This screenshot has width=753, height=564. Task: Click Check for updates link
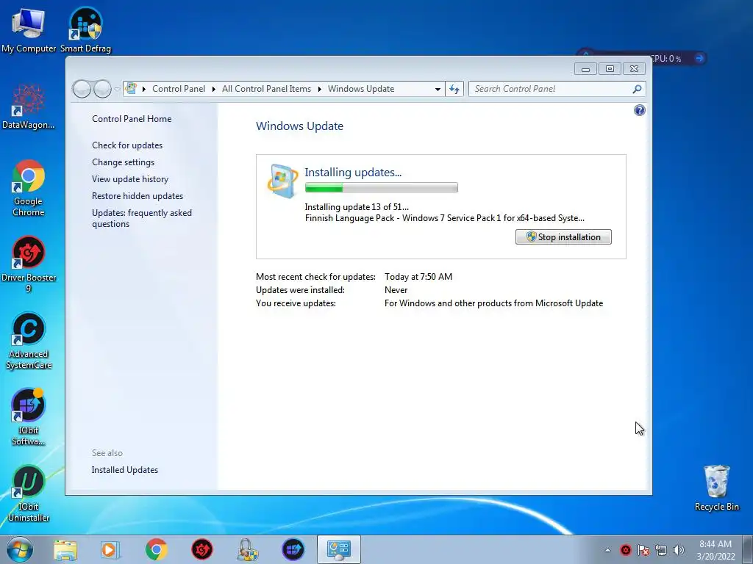[126, 145]
